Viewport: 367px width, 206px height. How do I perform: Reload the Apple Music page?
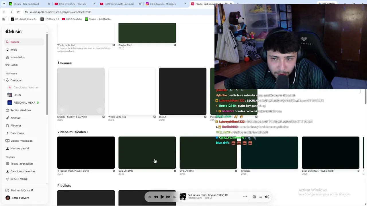pos(18,12)
